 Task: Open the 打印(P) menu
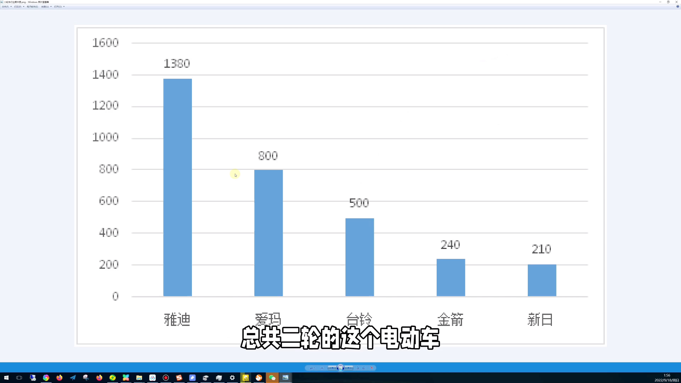pos(19,7)
